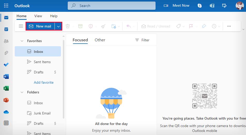This screenshot has height=135, width=246.
Task: Click the Categorize tag icon
Action: (x=178, y=26)
